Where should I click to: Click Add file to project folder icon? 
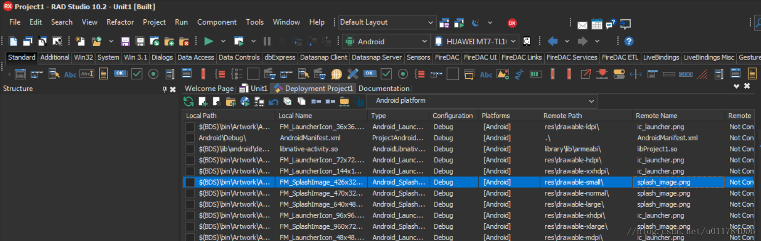pyautogui.click(x=169, y=41)
